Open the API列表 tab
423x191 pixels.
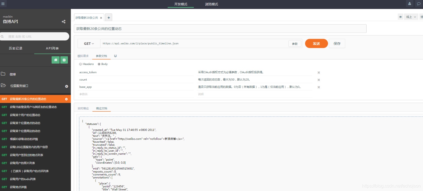(x=53, y=48)
